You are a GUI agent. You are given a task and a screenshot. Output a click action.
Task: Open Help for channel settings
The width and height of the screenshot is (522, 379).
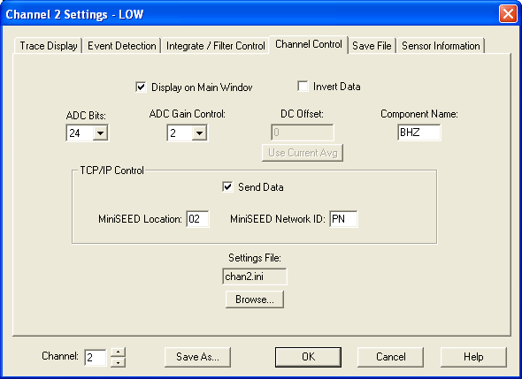click(x=473, y=357)
